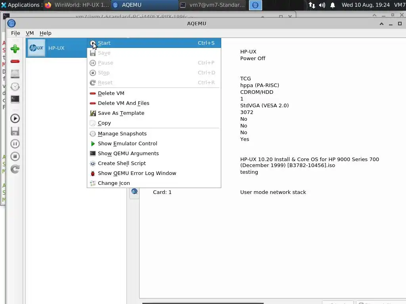Switch to the AQEMU taskbar button
This screenshot has width=406, height=304.
click(144, 5)
